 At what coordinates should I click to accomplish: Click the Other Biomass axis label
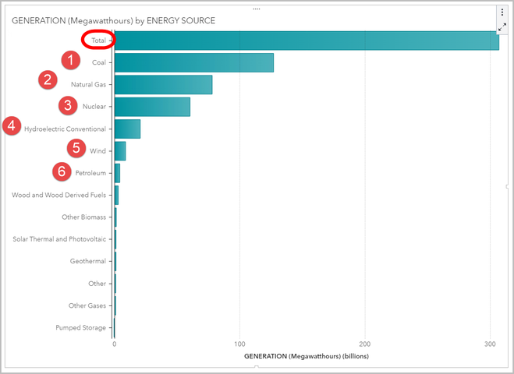click(x=84, y=217)
